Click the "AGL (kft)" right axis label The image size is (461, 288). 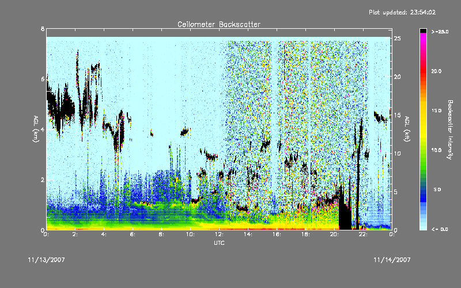[407, 129]
